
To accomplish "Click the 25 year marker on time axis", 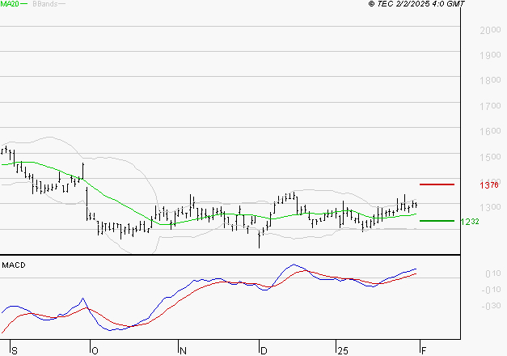I will coord(343,351).
